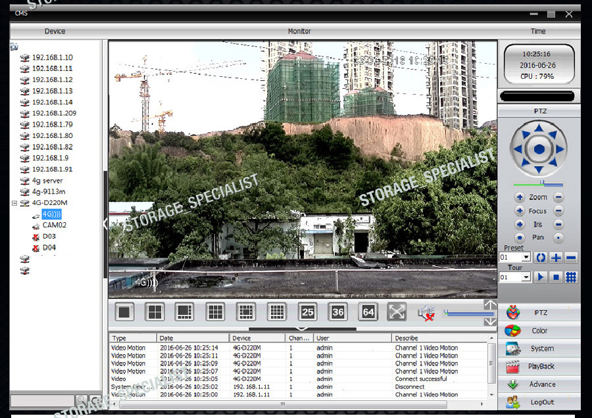592x418 pixels.
Task: Open the PTZ panel tab
Action: pyautogui.click(x=539, y=312)
